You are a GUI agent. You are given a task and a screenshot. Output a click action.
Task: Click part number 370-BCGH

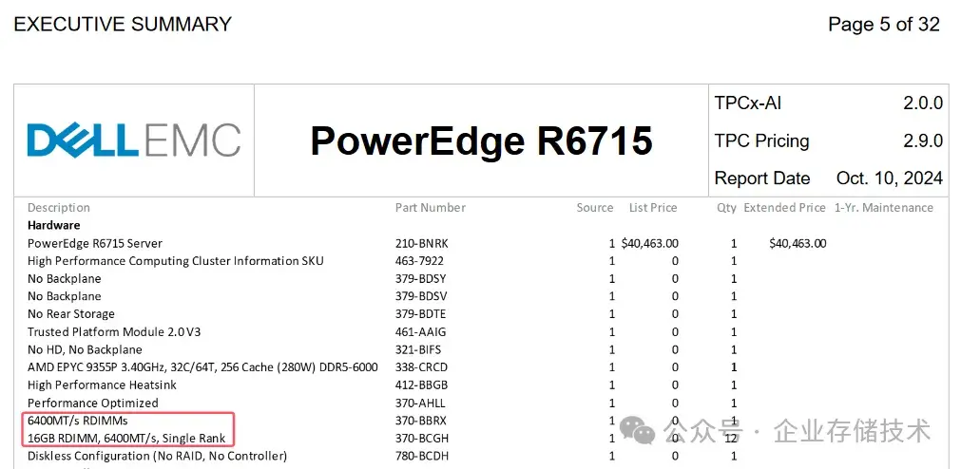click(422, 439)
